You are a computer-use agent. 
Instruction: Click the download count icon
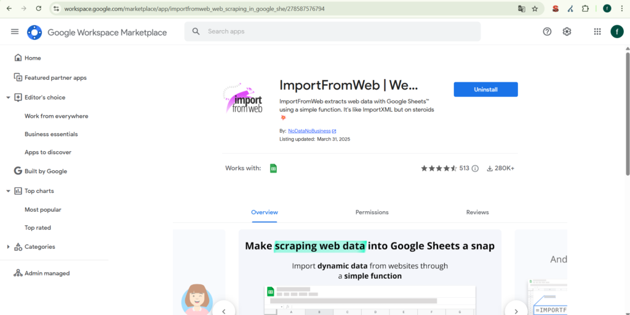pyautogui.click(x=490, y=168)
